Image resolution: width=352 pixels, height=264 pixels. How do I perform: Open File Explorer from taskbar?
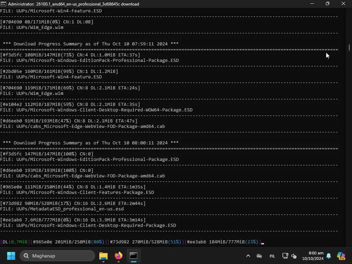pos(103,256)
